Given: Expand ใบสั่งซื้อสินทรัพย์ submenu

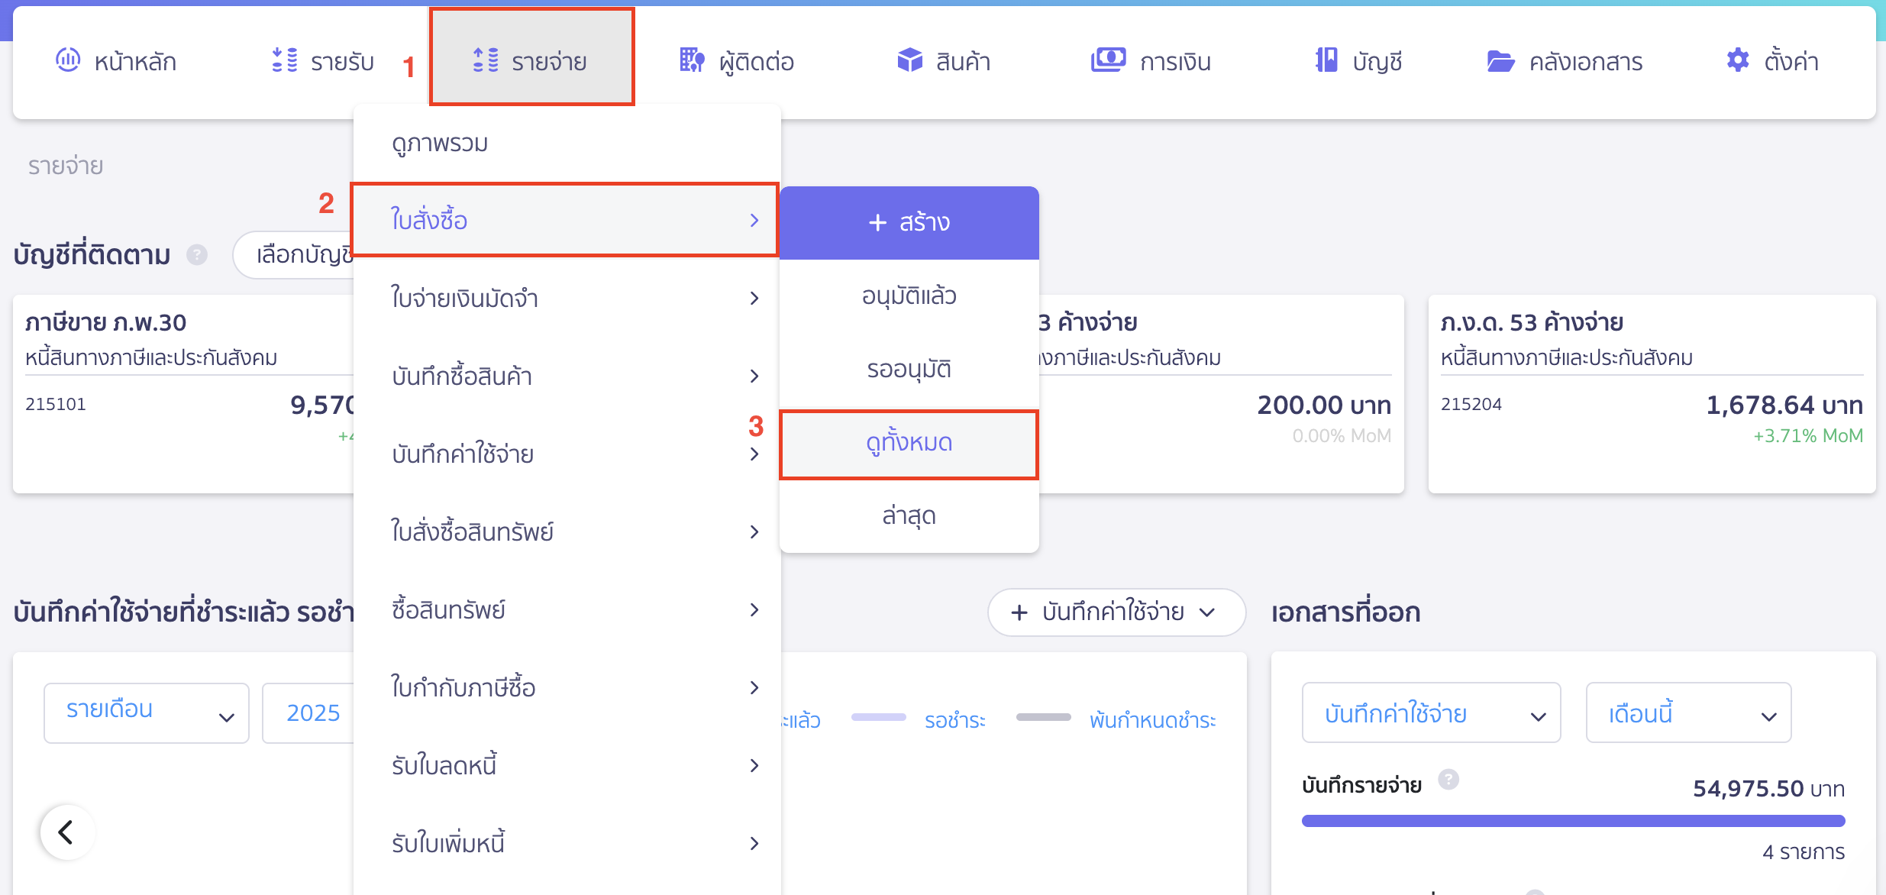Looking at the screenshot, I should (x=567, y=532).
